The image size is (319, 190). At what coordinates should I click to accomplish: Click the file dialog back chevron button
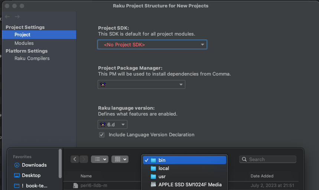coord(75,159)
